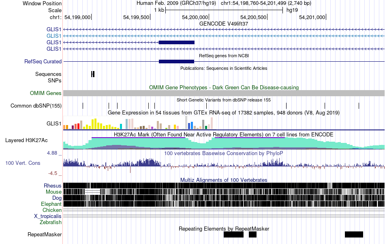The height and width of the screenshot is (244, 385).
Task: Click RefSeq genes from NCBI title
Action: tap(224, 56)
